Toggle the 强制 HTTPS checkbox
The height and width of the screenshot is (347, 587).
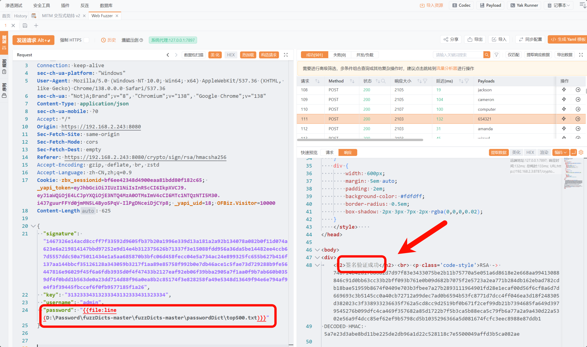87,40
